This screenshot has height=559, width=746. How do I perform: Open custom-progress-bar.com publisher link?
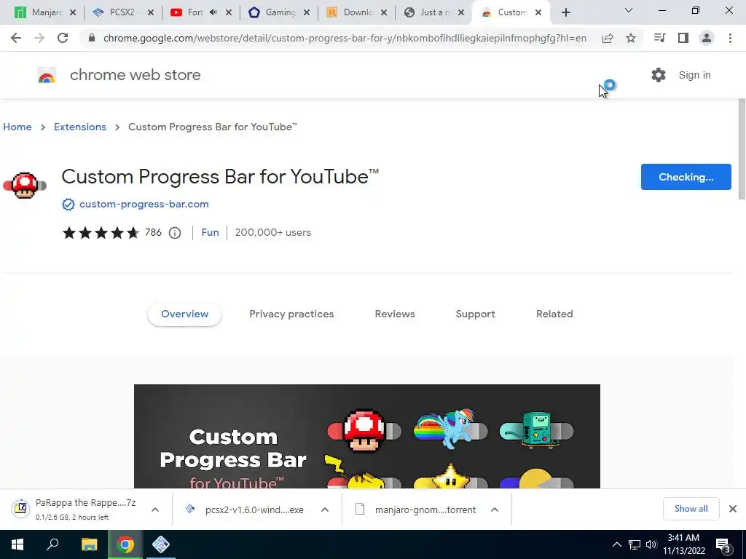[x=144, y=204]
